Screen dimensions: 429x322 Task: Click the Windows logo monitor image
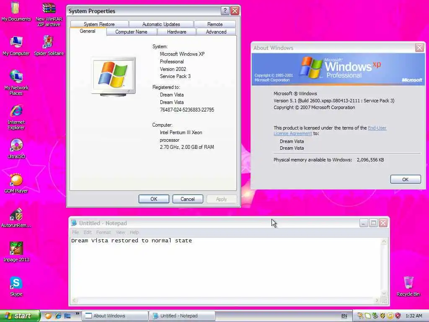click(114, 76)
